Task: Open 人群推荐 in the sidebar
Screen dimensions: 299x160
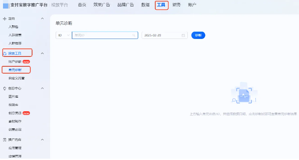Action: click(x=15, y=43)
